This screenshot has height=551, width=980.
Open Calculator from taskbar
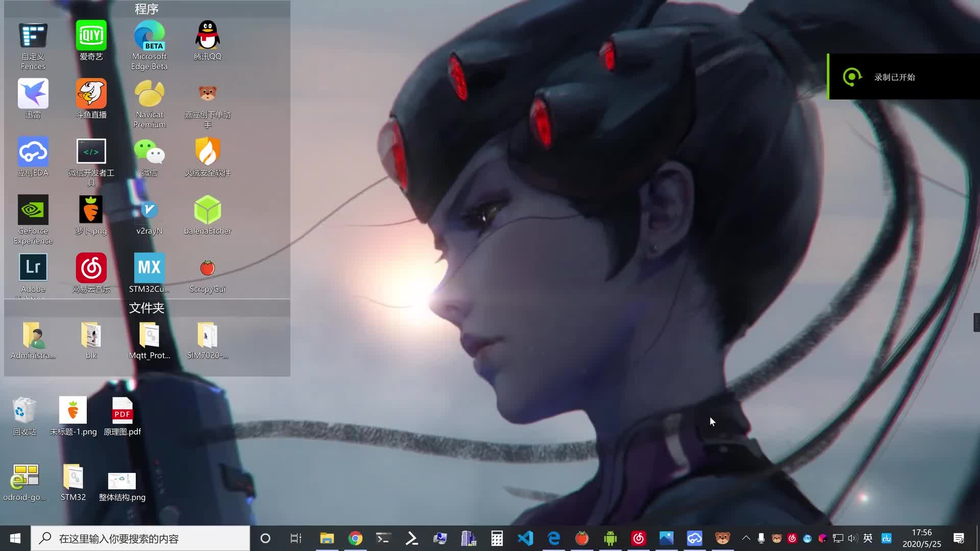point(497,538)
